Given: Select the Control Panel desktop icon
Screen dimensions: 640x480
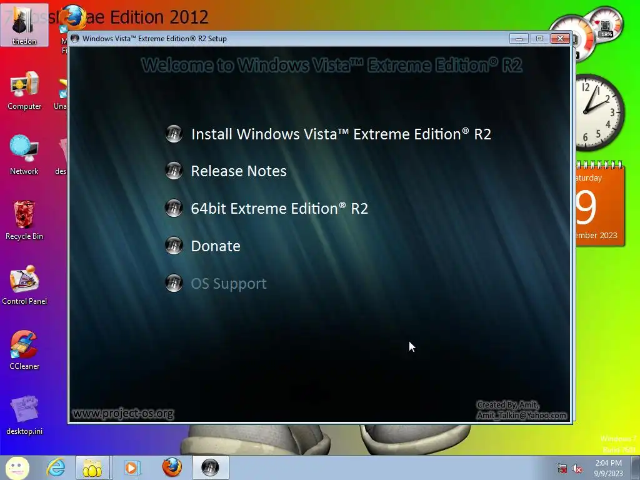Looking at the screenshot, I should click(24, 285).
